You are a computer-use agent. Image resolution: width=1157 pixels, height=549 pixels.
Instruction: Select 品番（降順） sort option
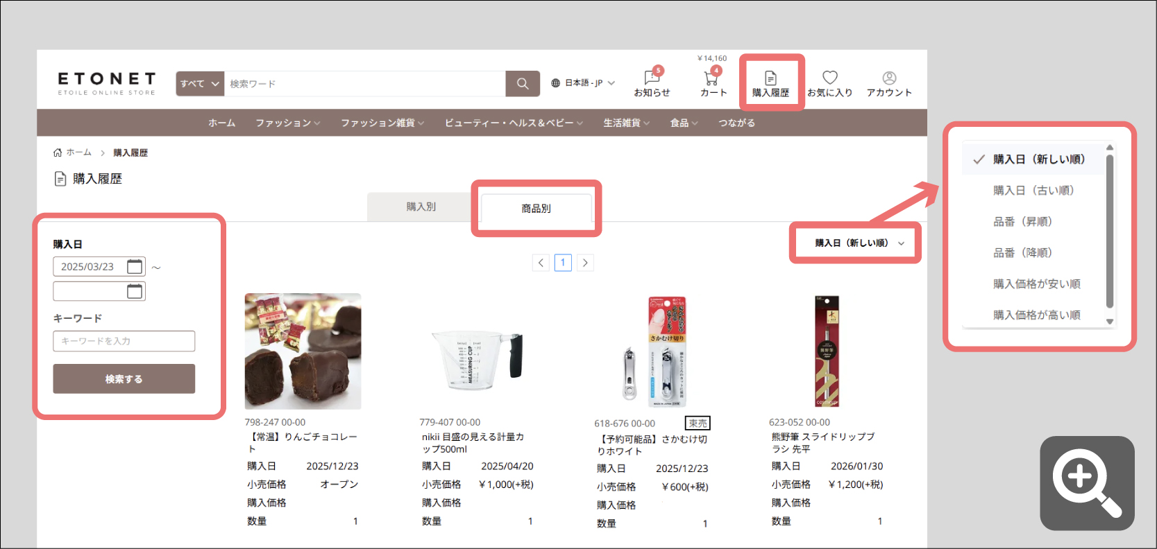click(x=1034, y=253)
